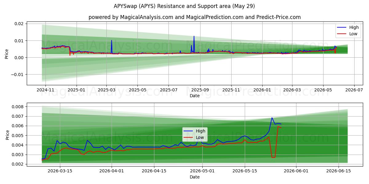Click the '2026-01' date tick label

tap(262, 90)
